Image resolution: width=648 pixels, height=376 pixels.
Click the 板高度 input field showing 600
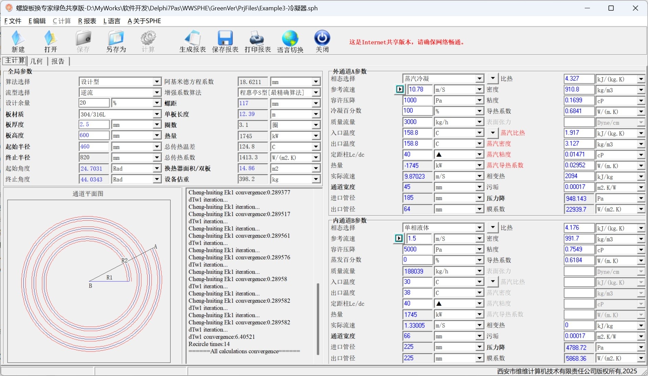(94, 135)
